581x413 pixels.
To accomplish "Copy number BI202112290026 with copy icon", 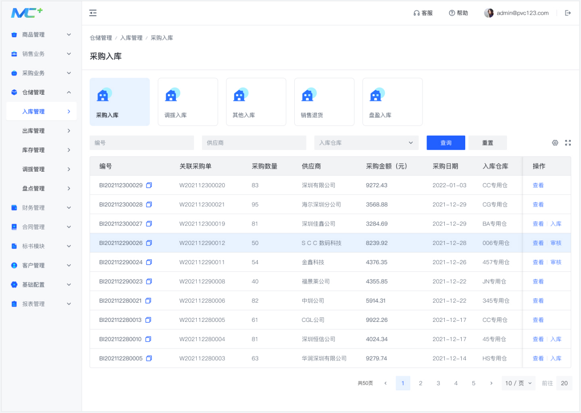I will pos(149,243).
